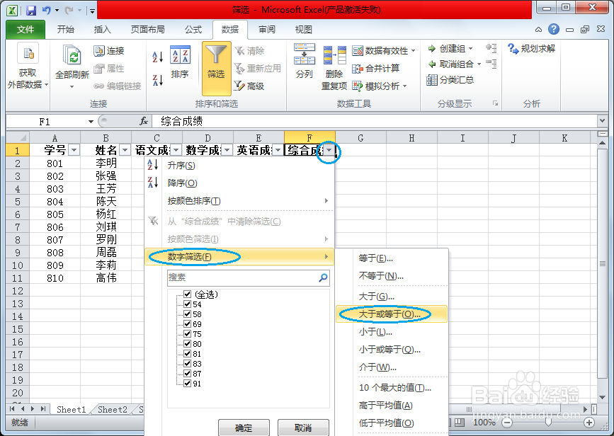Click the zoom slider handle
The width and height of the screenshot is (614, 436).
click(x=548, y=422)
